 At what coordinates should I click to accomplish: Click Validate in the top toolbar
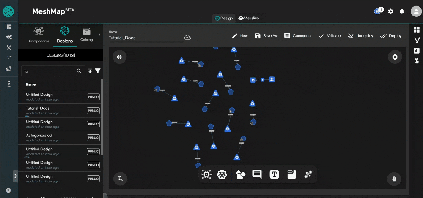click(x=330, y=36)
